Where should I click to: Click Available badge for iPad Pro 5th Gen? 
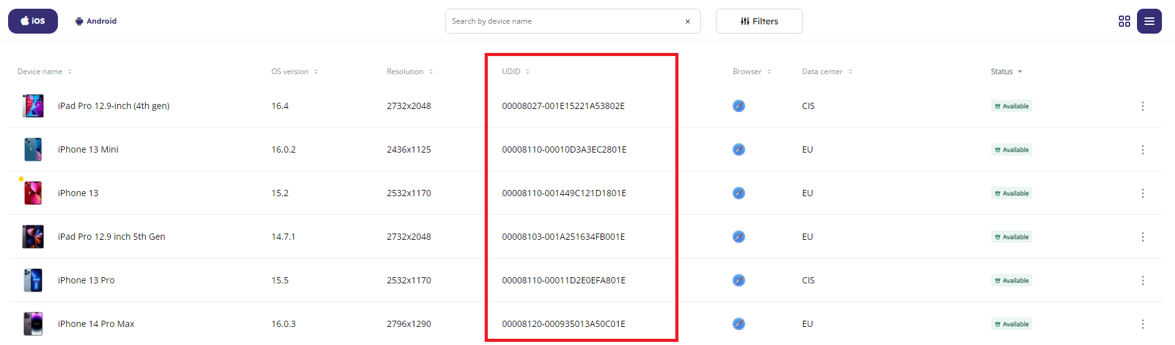pos(1012,237)
